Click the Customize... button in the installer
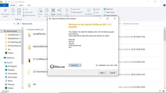Image resolution: width=166 pixels, height=93 pixels. [x=75, y=65]
